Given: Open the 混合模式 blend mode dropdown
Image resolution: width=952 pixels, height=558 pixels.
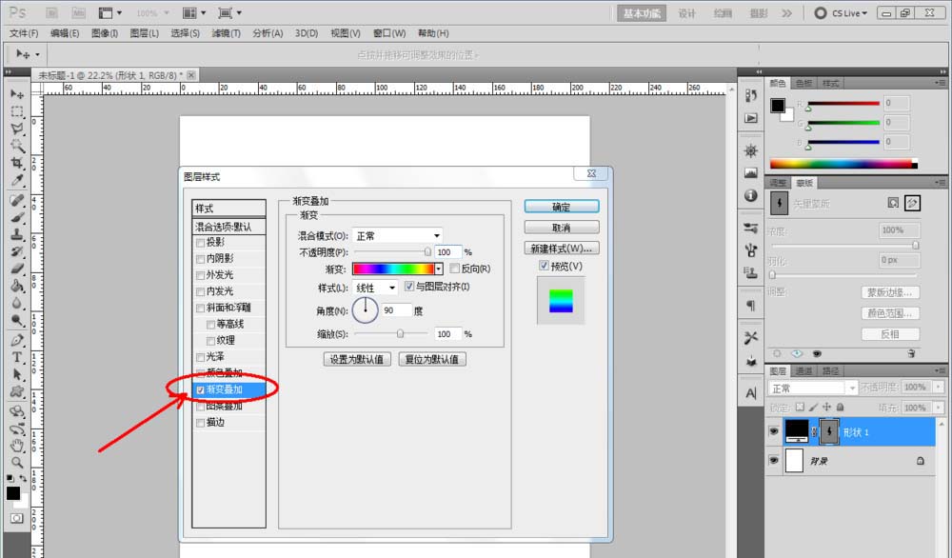Looking at the screenshot, I should pyautogui.click(x=397, y=235).
